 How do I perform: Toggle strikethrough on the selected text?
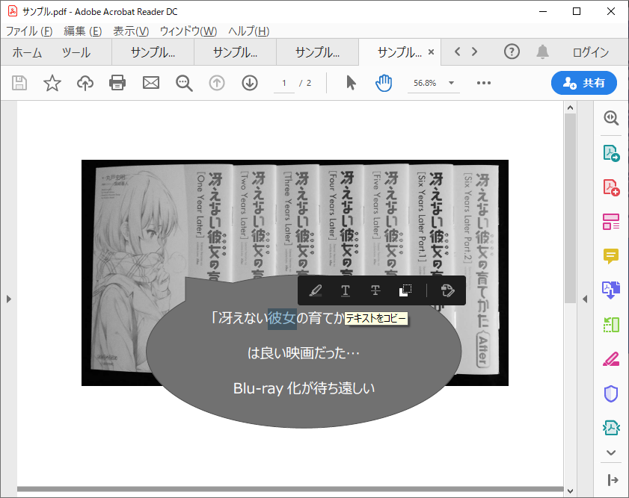tap(374, 290)
